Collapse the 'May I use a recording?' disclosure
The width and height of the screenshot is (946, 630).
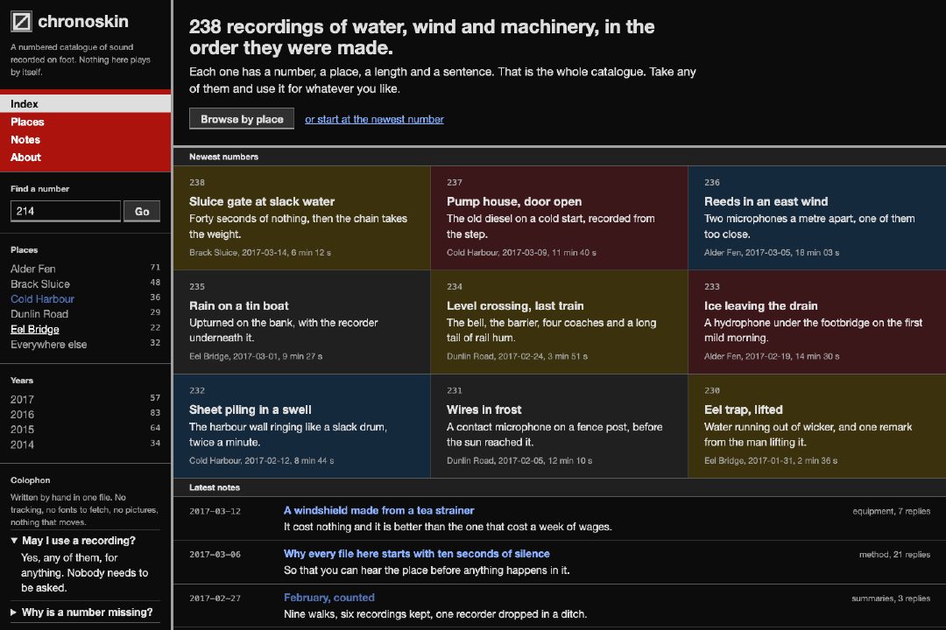click(x=85, y=540)
